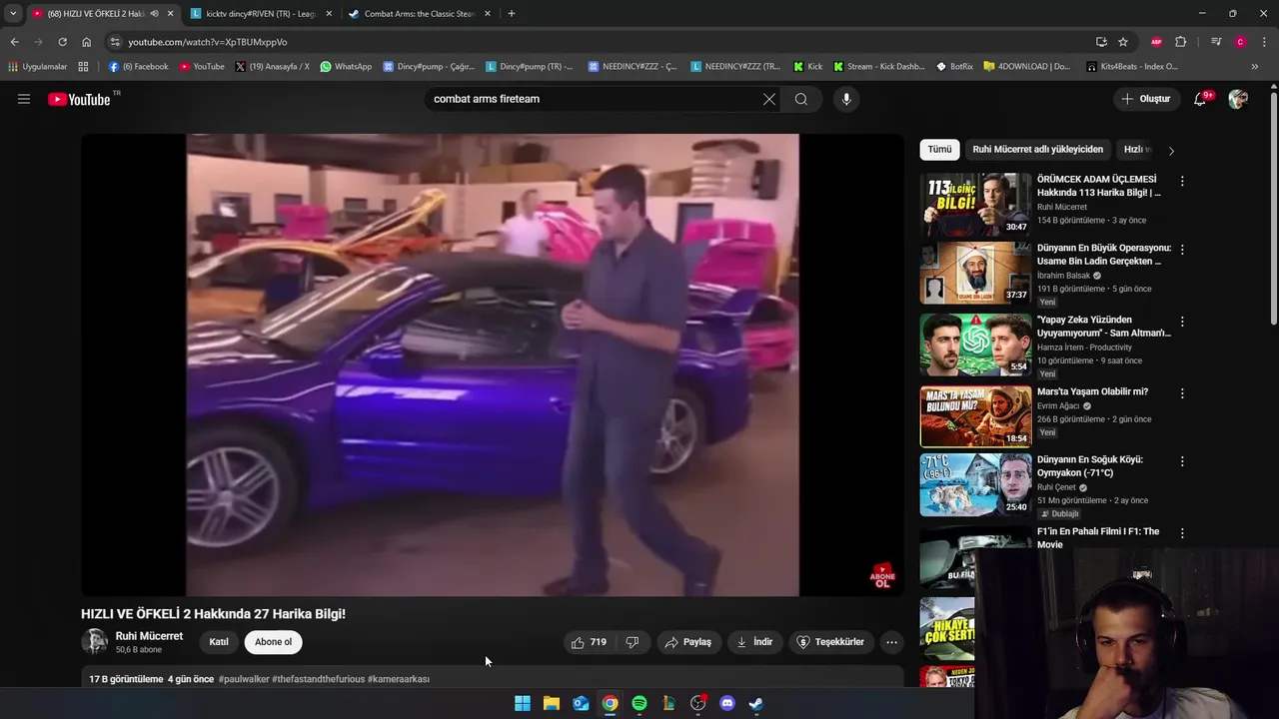Open the Chrome tab search dropdown

(13, 13)
